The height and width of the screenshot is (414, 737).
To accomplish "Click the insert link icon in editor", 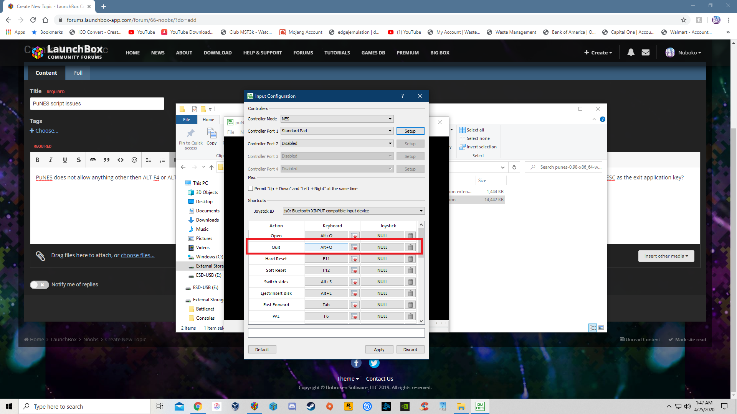I will (93, 160).
